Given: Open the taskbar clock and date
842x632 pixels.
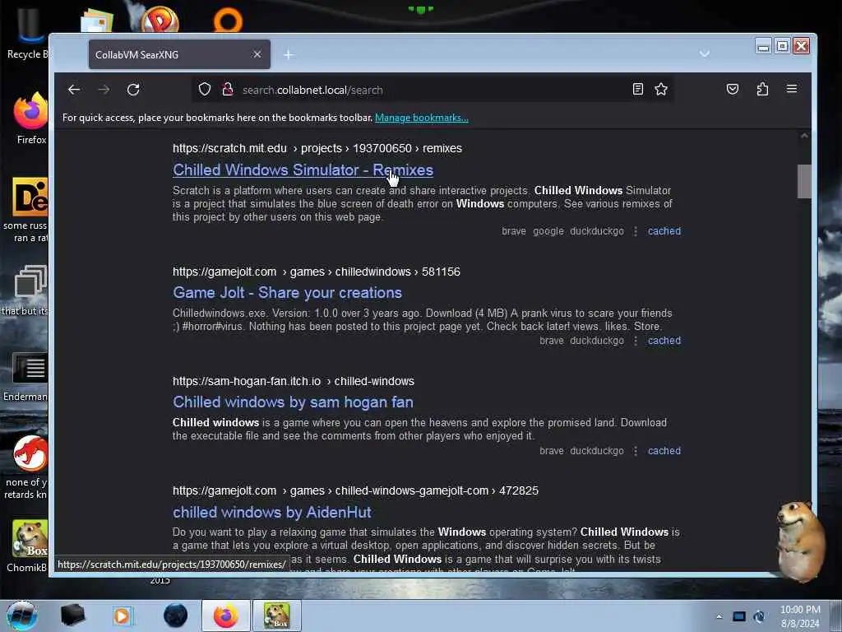Looking at the screenshot, I should pyautogui.click(x=800, y=616).
